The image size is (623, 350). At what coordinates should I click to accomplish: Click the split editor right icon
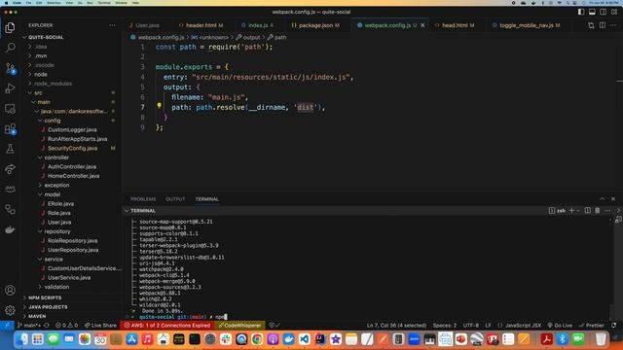pos(603,25)
